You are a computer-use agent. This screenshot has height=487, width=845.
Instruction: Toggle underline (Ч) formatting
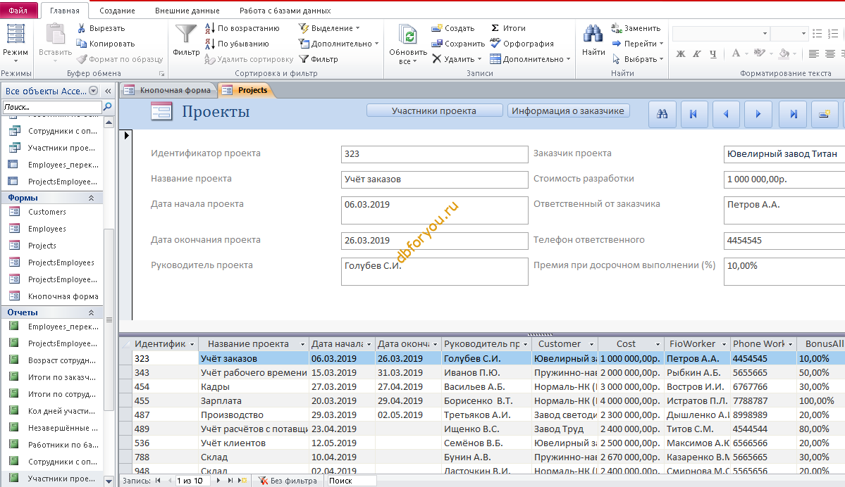pyautogui.click(x=713, y=53)
